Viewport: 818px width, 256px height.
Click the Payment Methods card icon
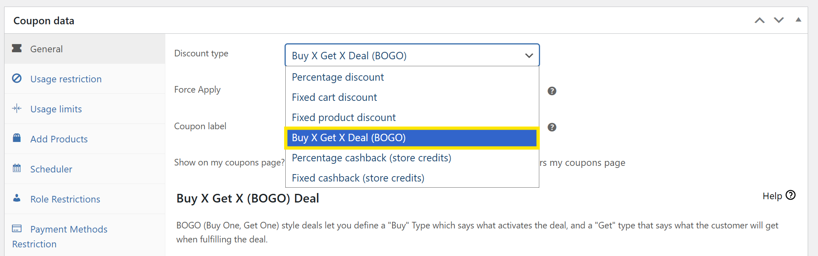(17, 228)
